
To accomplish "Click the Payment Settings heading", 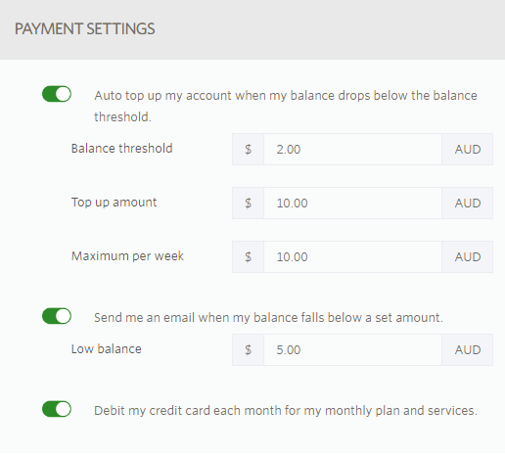I will click(x=85, y=28).
